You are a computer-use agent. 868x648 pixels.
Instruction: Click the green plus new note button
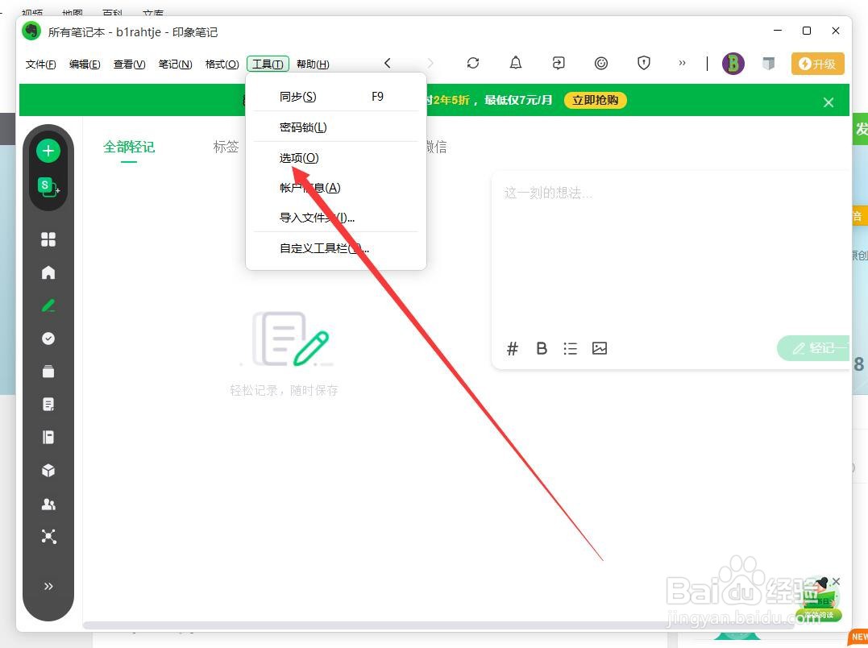(48, 151)
